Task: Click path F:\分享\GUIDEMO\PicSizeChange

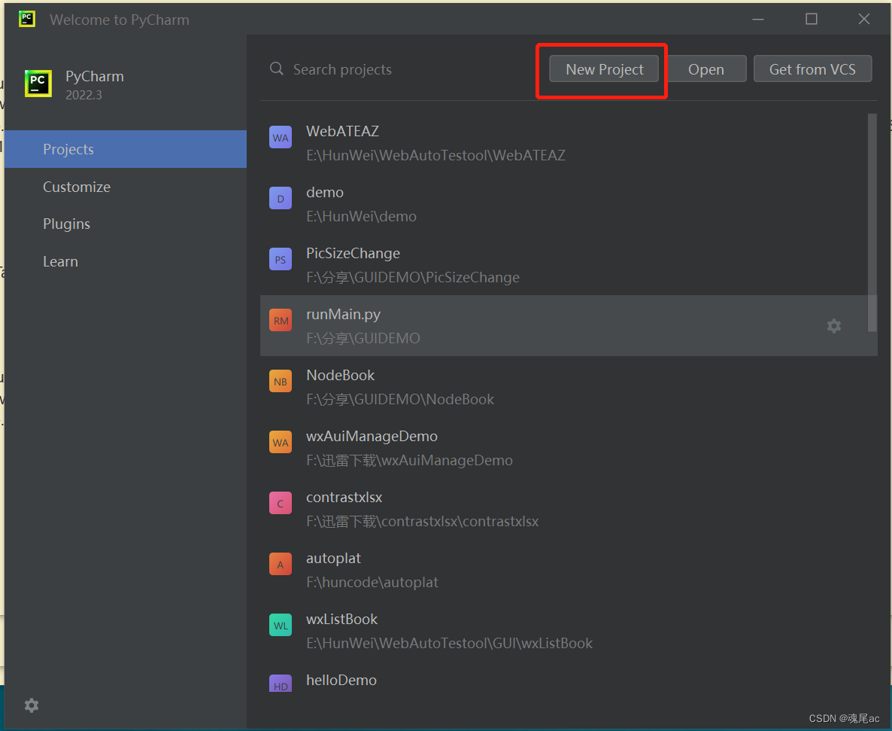Action: [x=413, y=277]
